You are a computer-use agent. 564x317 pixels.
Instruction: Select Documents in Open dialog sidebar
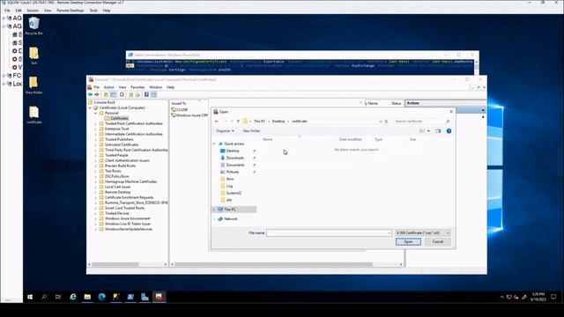pos(235,165)
